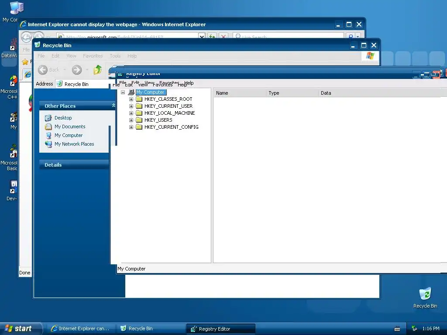Screen dimensions: 447x335
Task: Click the Start button
Action: pos(21,328)
